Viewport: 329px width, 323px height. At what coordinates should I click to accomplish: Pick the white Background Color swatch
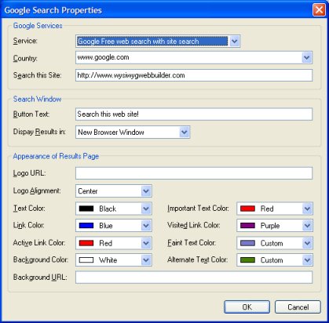coord(86,260)
